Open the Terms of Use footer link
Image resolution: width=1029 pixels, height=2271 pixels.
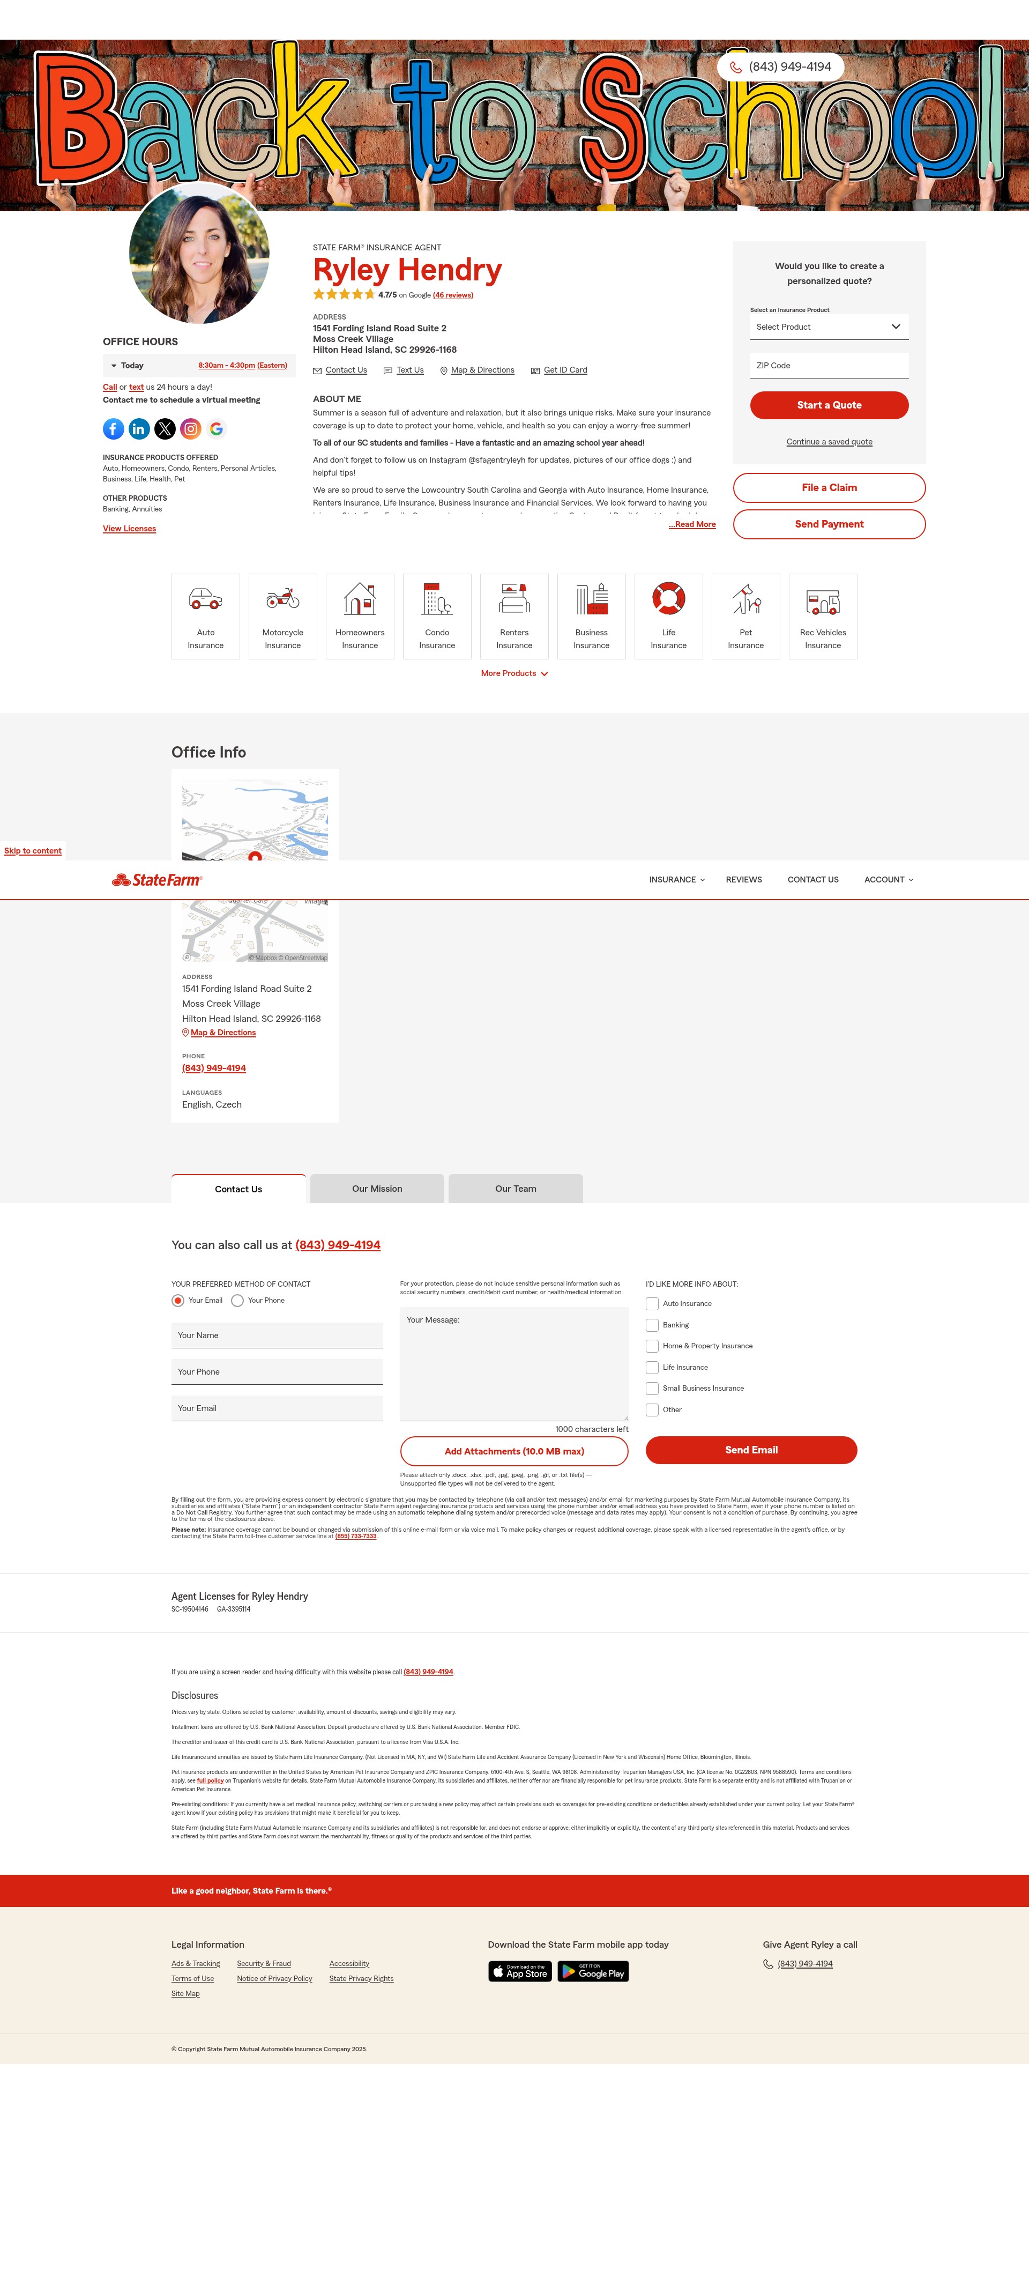tap(193, 1979)
